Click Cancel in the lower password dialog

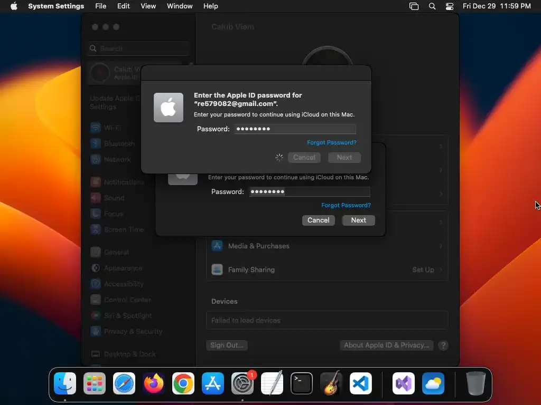tap(319, 220)
